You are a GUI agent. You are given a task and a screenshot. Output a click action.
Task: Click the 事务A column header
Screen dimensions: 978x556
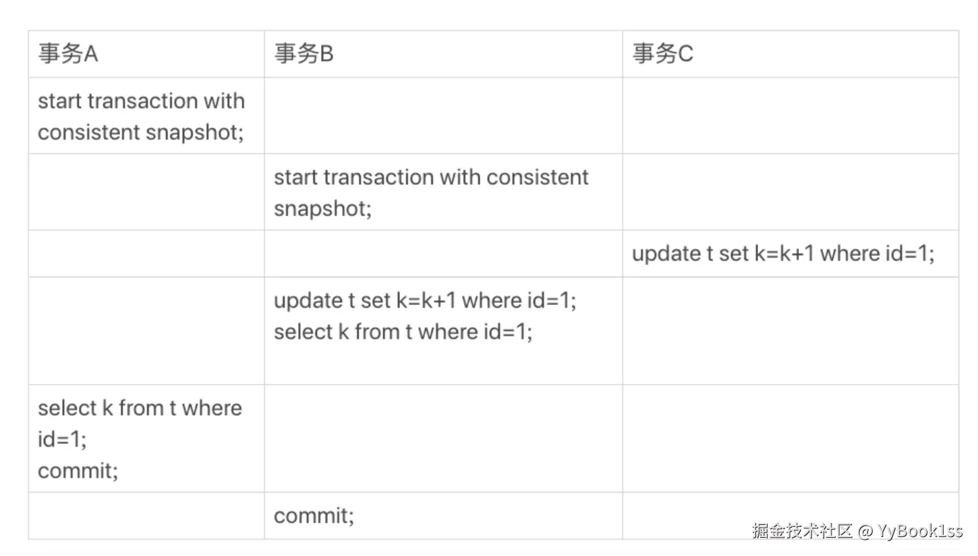click(x=68, y=54)
